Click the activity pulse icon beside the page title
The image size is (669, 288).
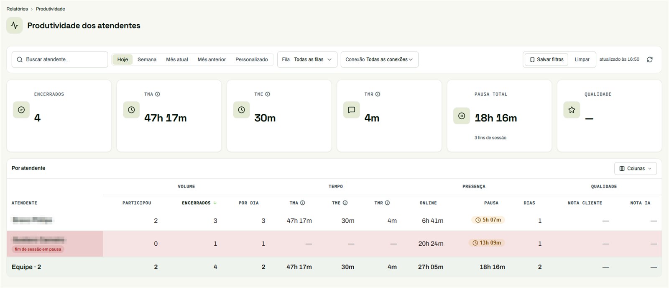(15, 26)
